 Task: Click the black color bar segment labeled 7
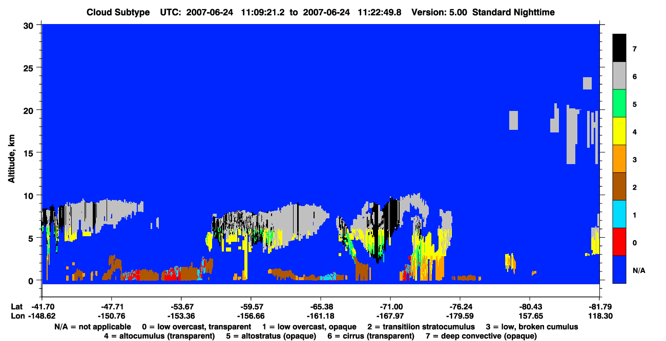[x=619, y=49]
